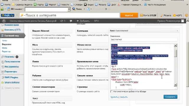Screen dimensions: 189x106
Task: Open the Видео bookmark
Action: [89, 5]
